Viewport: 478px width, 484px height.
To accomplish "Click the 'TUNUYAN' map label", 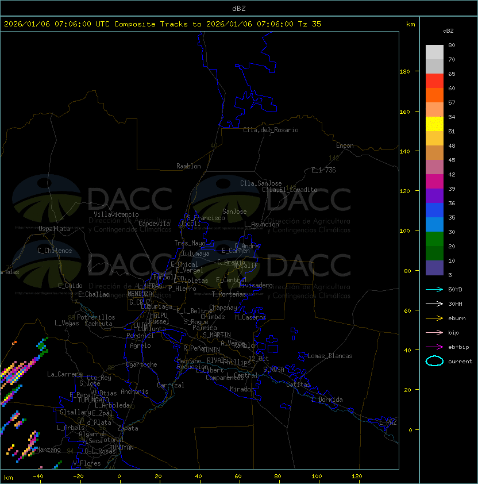I will [122, 448].
